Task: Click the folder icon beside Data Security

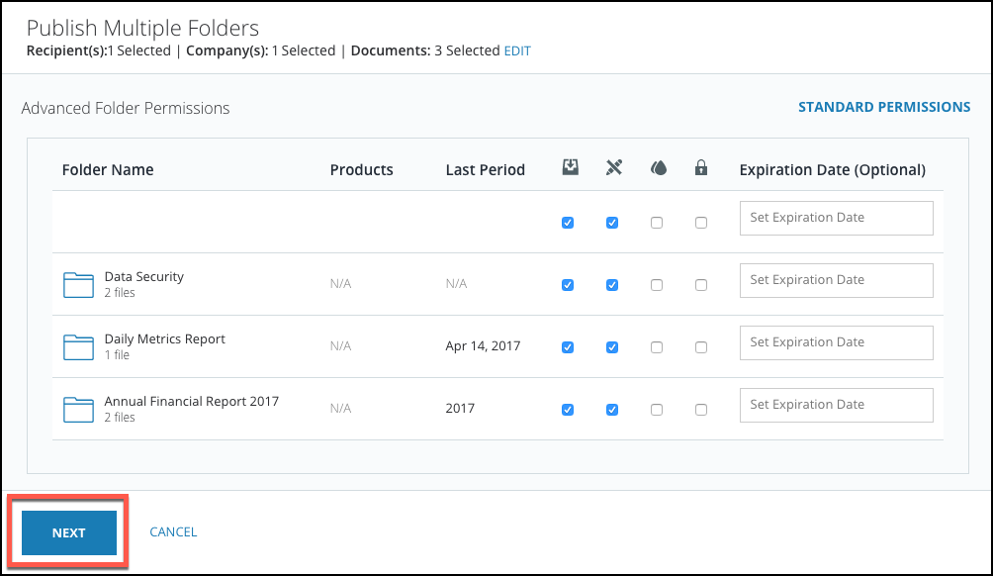Action: [78, 284]
